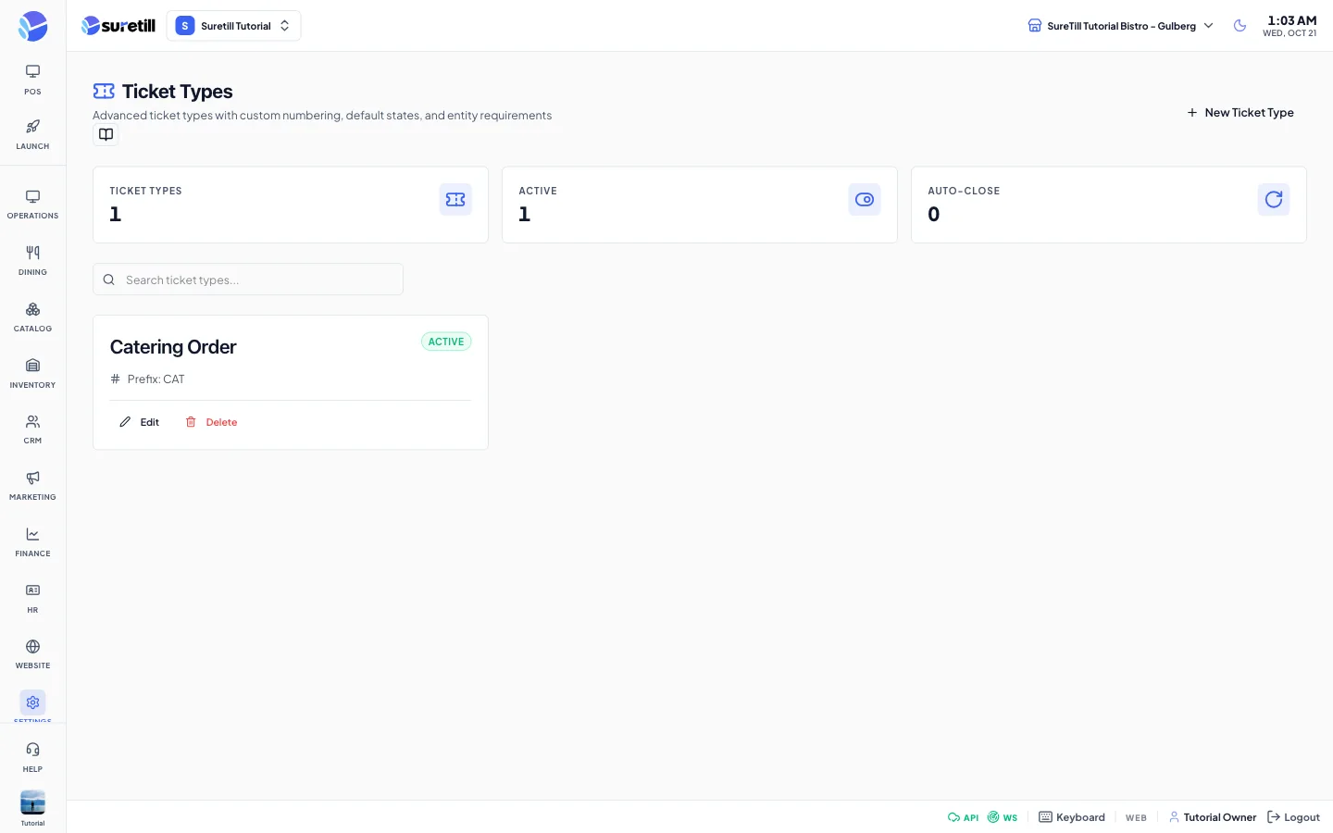Delete the Catering Order ticket type

click(211, 422)
